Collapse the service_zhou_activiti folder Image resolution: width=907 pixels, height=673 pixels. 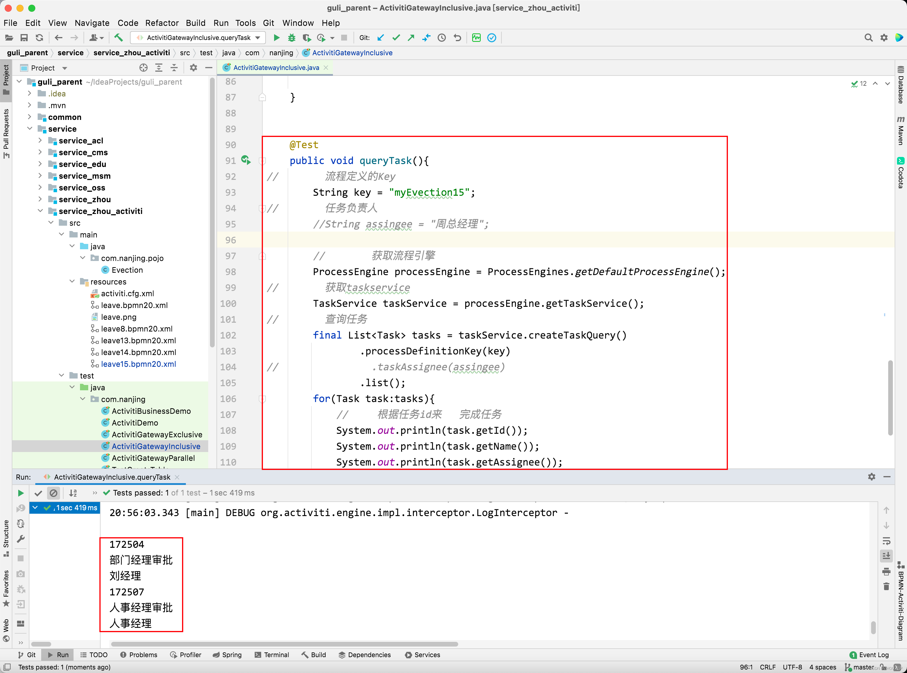(40, 211)
